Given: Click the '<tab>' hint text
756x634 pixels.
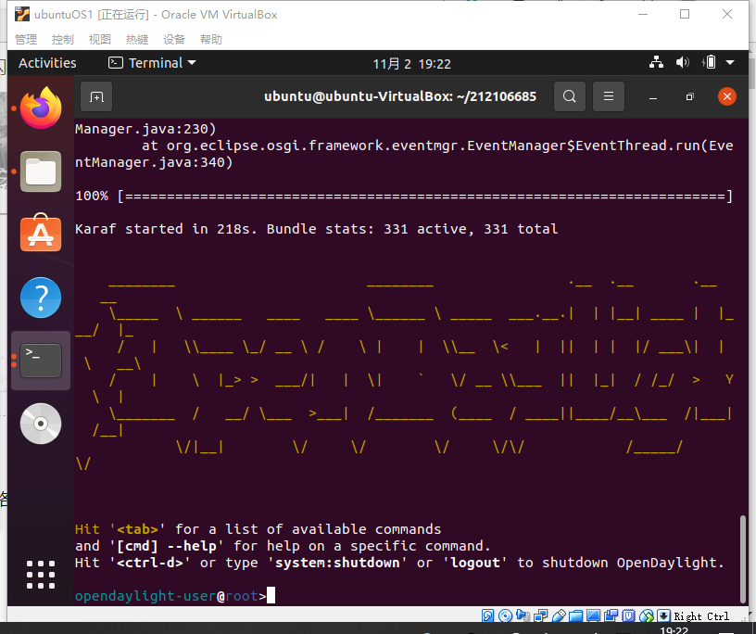Looking at the screenshot, I should (x=137, y=529).
